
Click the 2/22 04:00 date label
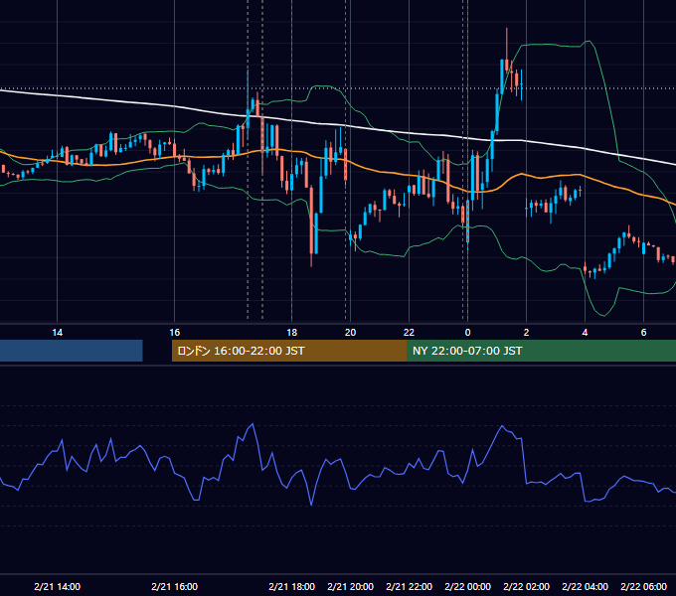[585, 586]
